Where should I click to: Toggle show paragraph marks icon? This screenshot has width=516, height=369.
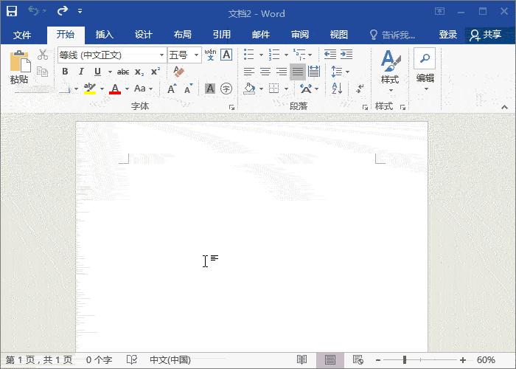(x=360, y=89)
